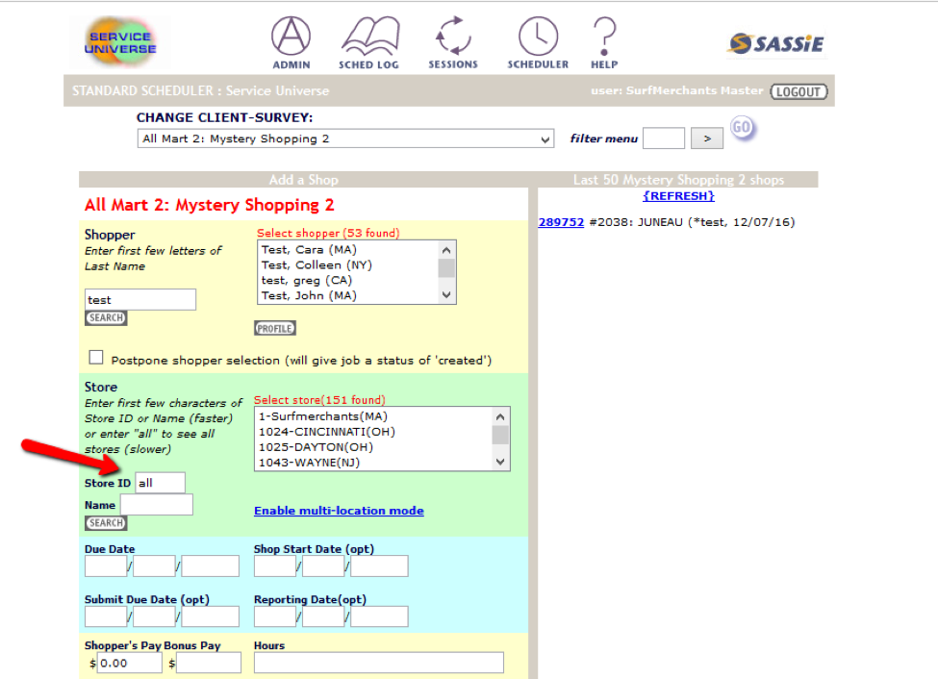The image size is (938, 679).
Task: Click store list scroll down arrow
Action: 500,462
